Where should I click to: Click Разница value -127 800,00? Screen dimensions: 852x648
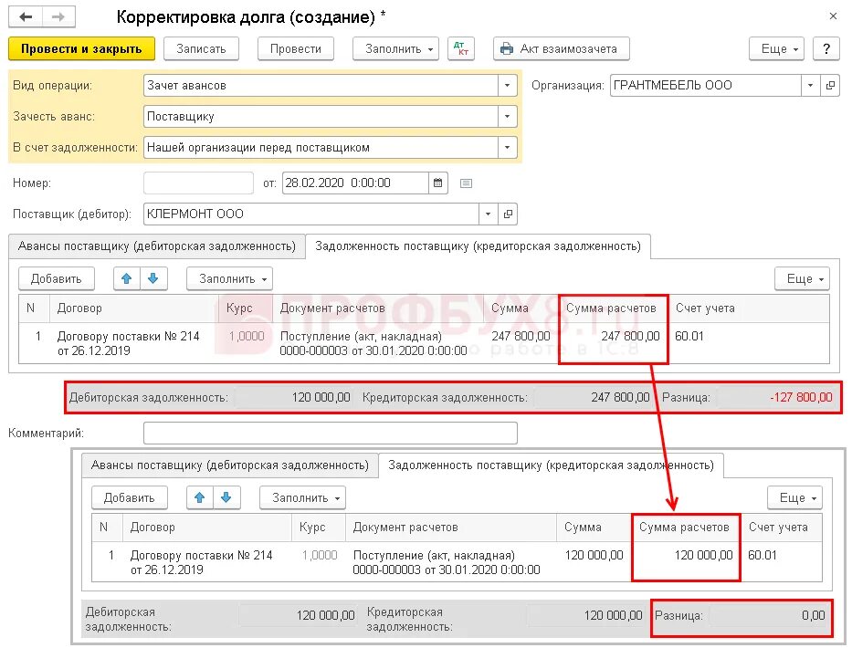point(800,397)
